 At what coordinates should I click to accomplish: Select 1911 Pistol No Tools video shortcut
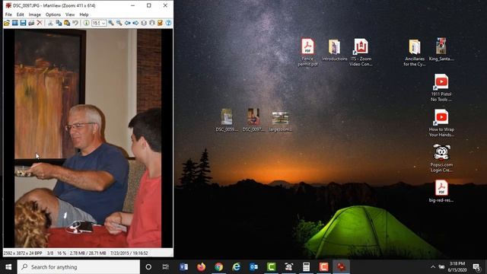click(x=441, y=88)
